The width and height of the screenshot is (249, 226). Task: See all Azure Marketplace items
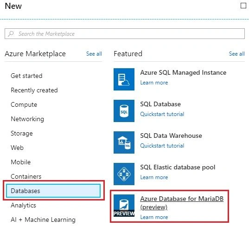94,54
